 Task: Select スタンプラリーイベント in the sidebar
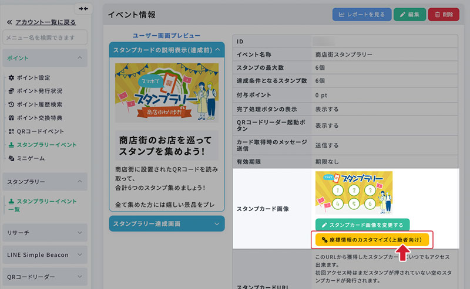pyautogui.click(x=46, y=145)
